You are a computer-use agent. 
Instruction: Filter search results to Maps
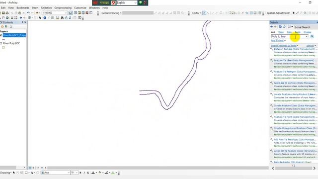(281, 32)
